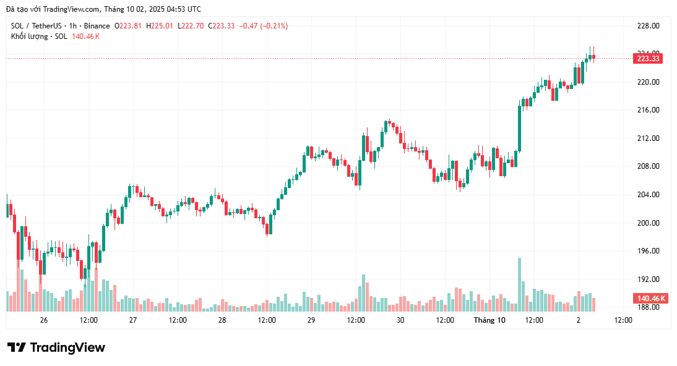The image size is (677, 366).
Task: Click the header text with TradingView.com creation date
Action: [x=103, y=9]
